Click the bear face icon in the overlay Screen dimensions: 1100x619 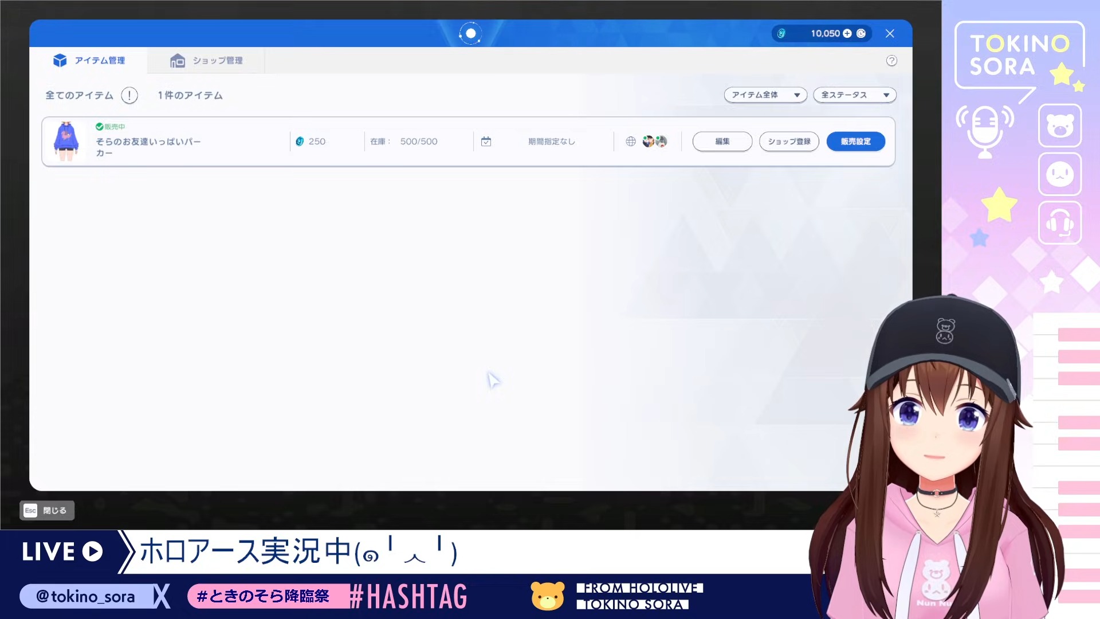coord(1060,126)
